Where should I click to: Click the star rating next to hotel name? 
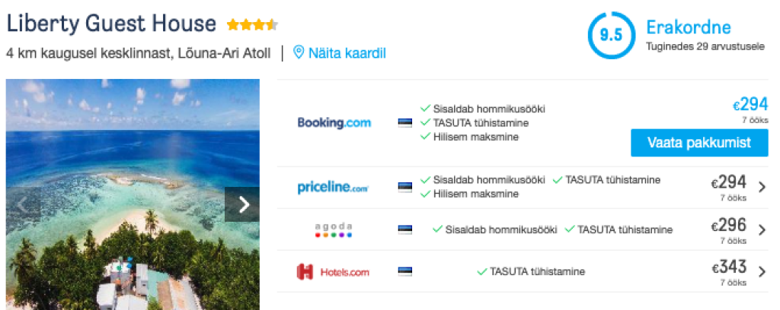tap(252, 25)
